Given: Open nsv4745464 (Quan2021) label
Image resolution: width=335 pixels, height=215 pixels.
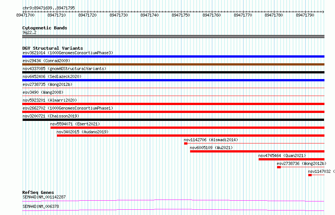Looking at the screenshot, I should [x=282, y=156].
